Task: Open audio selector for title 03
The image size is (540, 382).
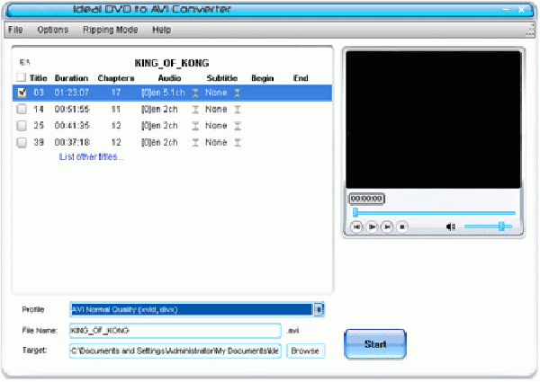Action: point(195,93)
